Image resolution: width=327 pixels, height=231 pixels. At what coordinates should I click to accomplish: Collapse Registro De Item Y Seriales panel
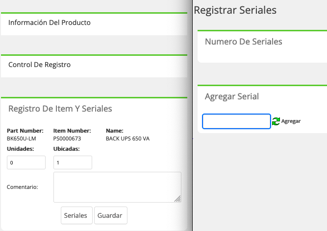[x=60, y=109]
